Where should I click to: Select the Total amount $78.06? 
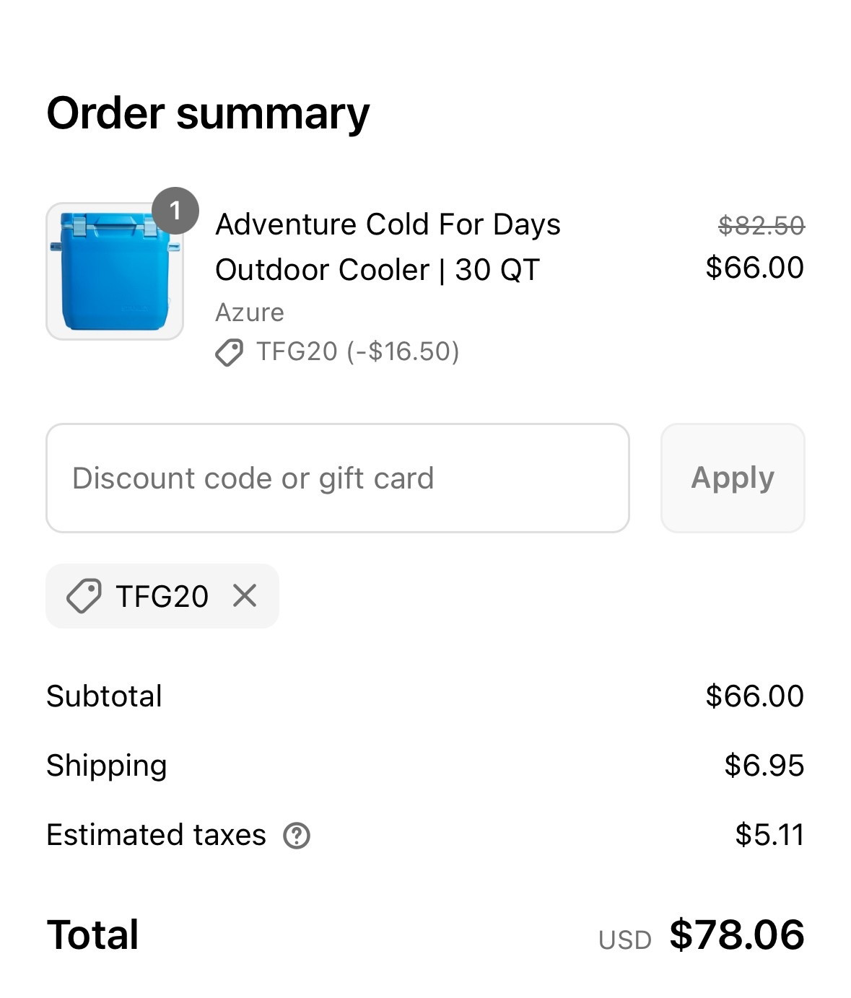(x=736, y=934)
